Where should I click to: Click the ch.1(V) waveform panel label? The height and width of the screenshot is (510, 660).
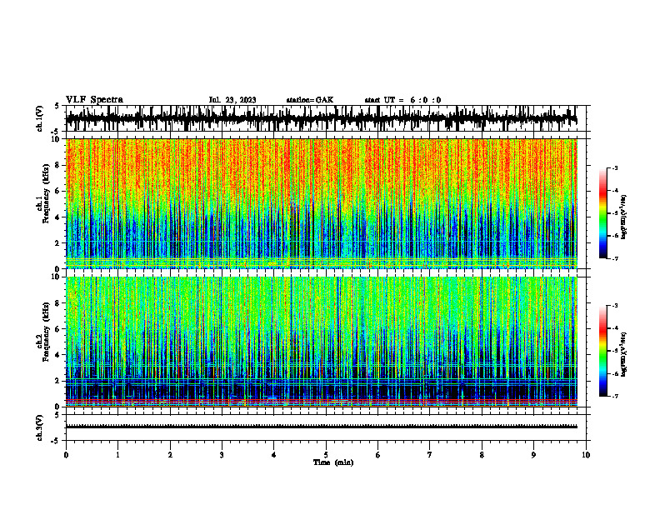(40, 118)
